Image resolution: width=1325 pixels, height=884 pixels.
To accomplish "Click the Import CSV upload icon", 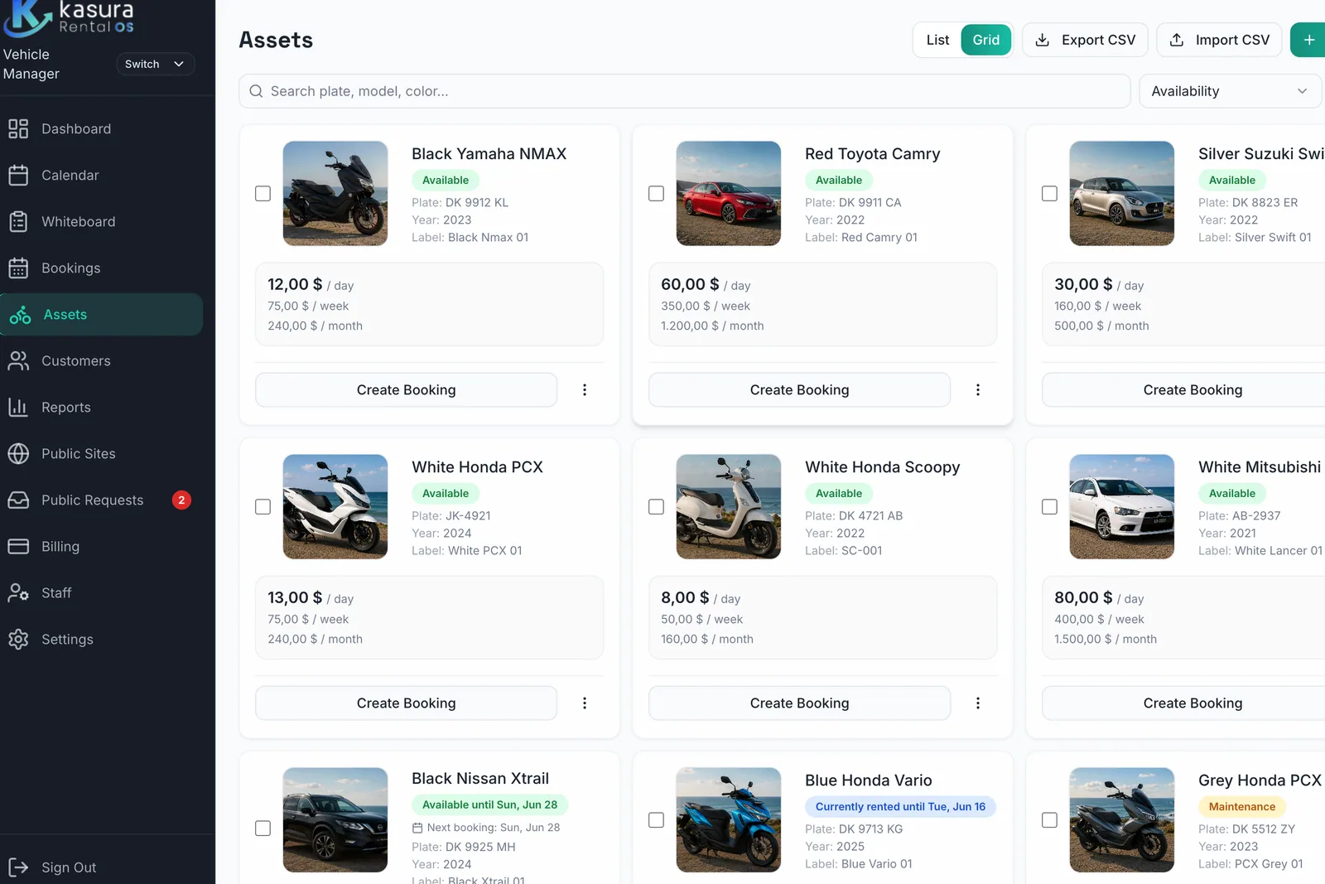I will pos(1177,40).
